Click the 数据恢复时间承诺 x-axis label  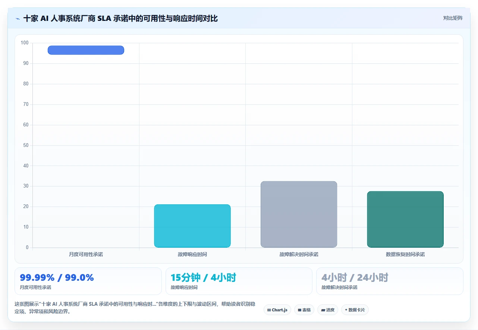point(405,254)
